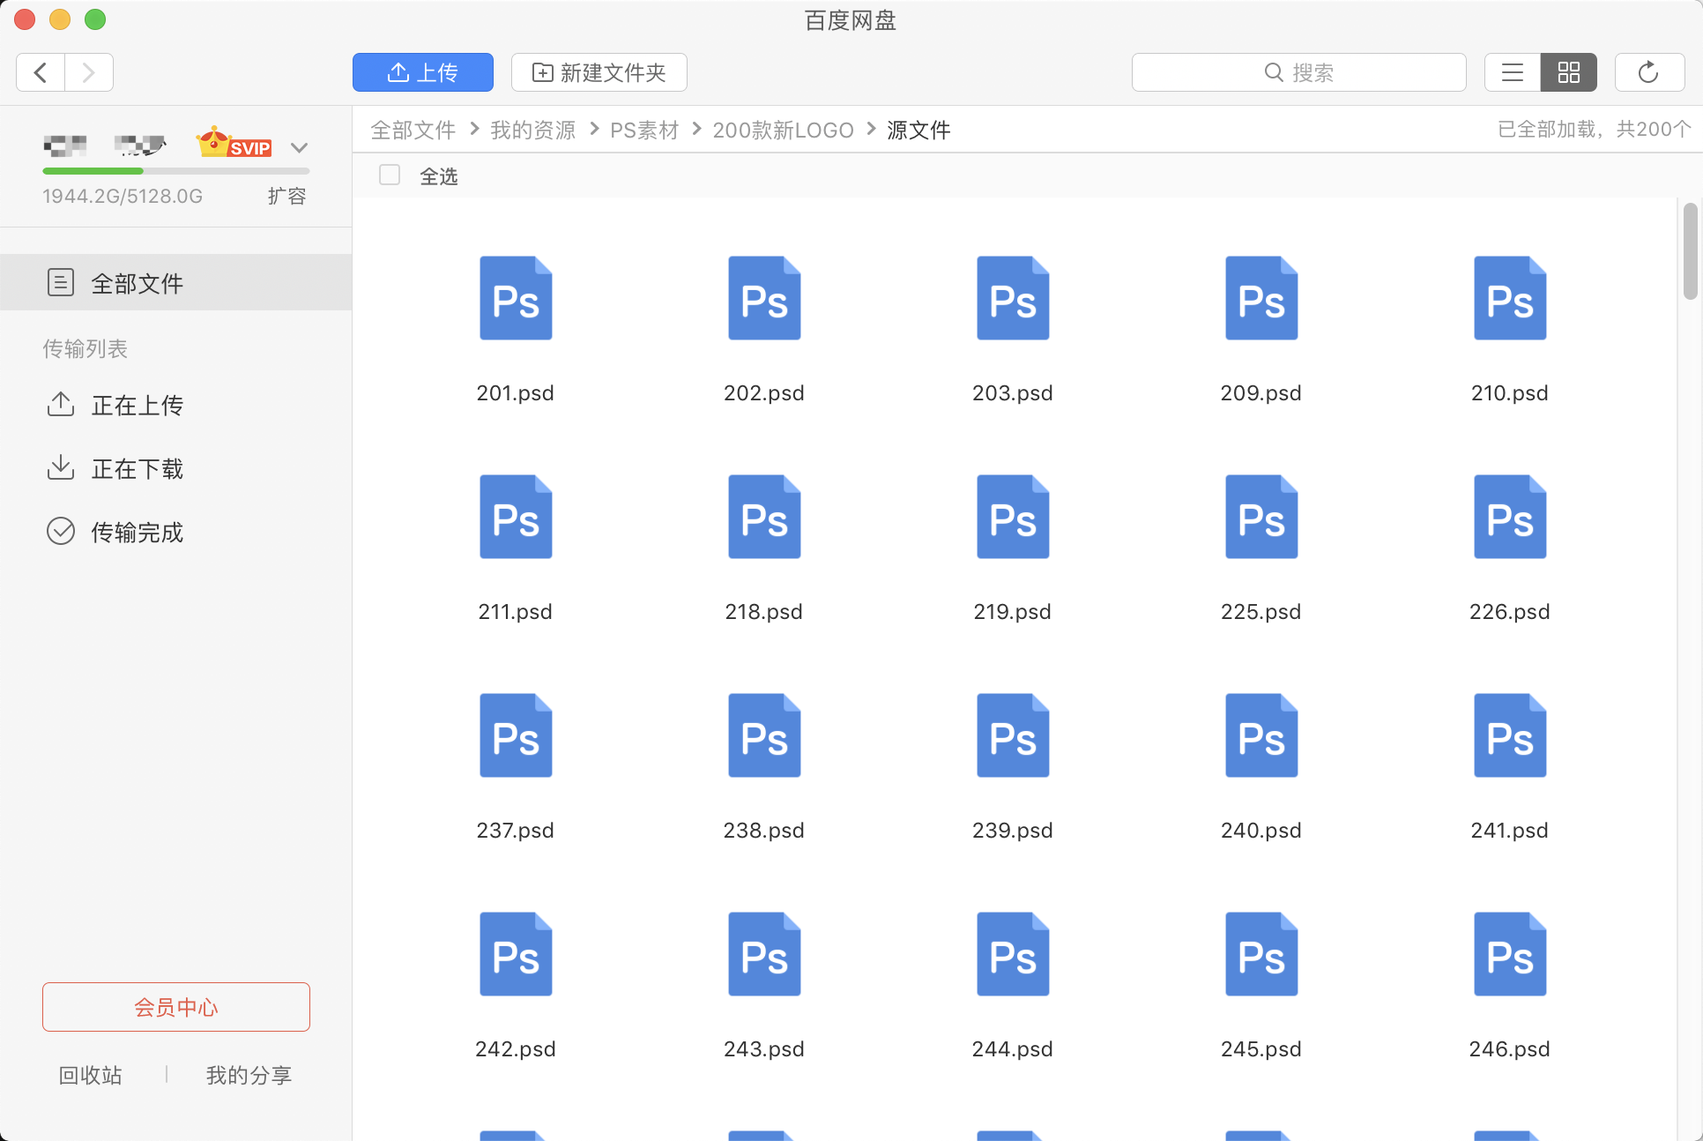Go back with the left arrow button
Viewport: 1703px width, 1141px height.
click(x=41, y=72)
